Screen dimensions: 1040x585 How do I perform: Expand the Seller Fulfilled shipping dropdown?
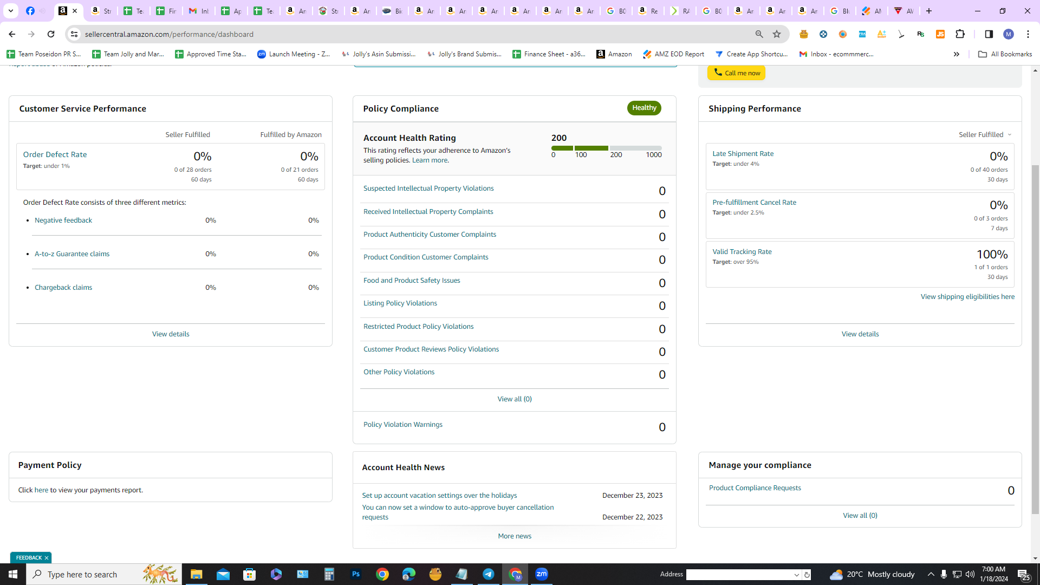click(x=985, y=134)
